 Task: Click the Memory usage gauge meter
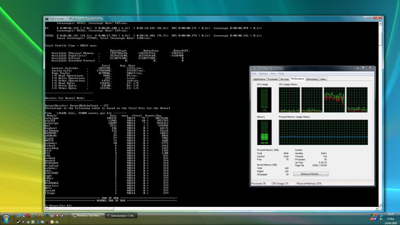[264, 132]
